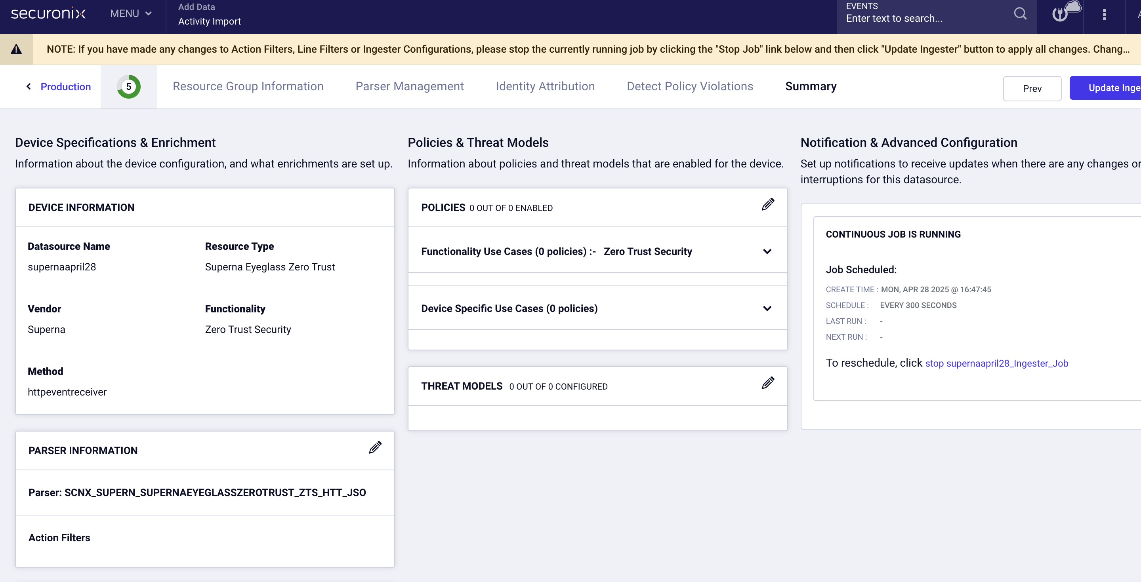Select functionality value Zero Trust Security
The height and width of the screenshot is (582, 1141).
[x=248, y=329]
